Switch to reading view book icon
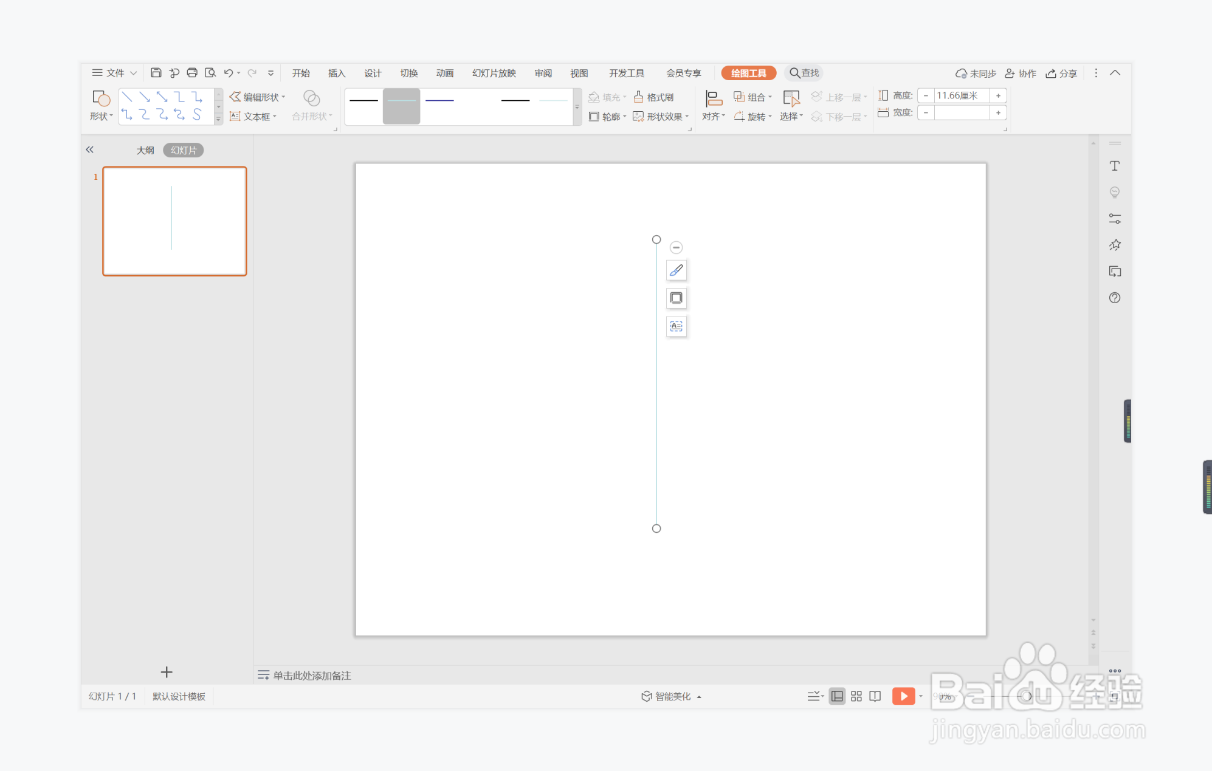Screen dimensions: 1212x771 pyautogui.click(x=875, y=696)
